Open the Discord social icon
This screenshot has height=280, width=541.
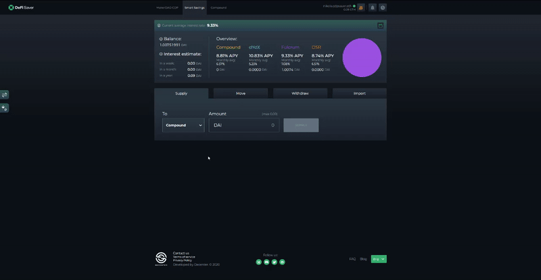click(x=266, y=262)
